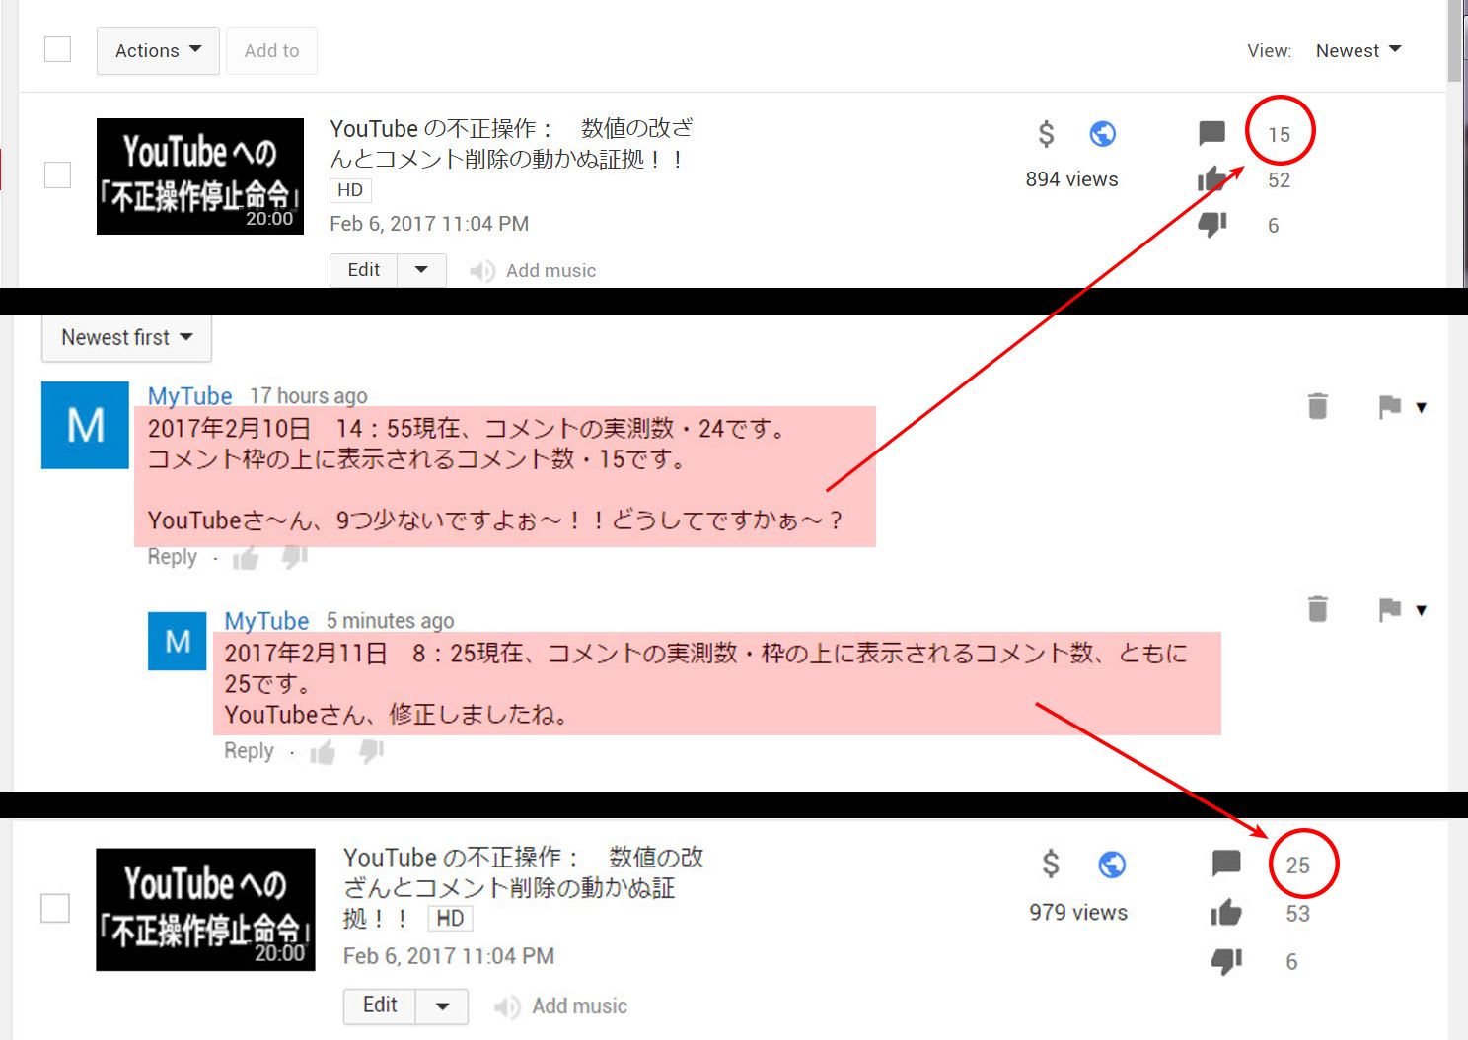Click the globe icon for the 979 views video
The image size is (1468, 1040).
1112,865
